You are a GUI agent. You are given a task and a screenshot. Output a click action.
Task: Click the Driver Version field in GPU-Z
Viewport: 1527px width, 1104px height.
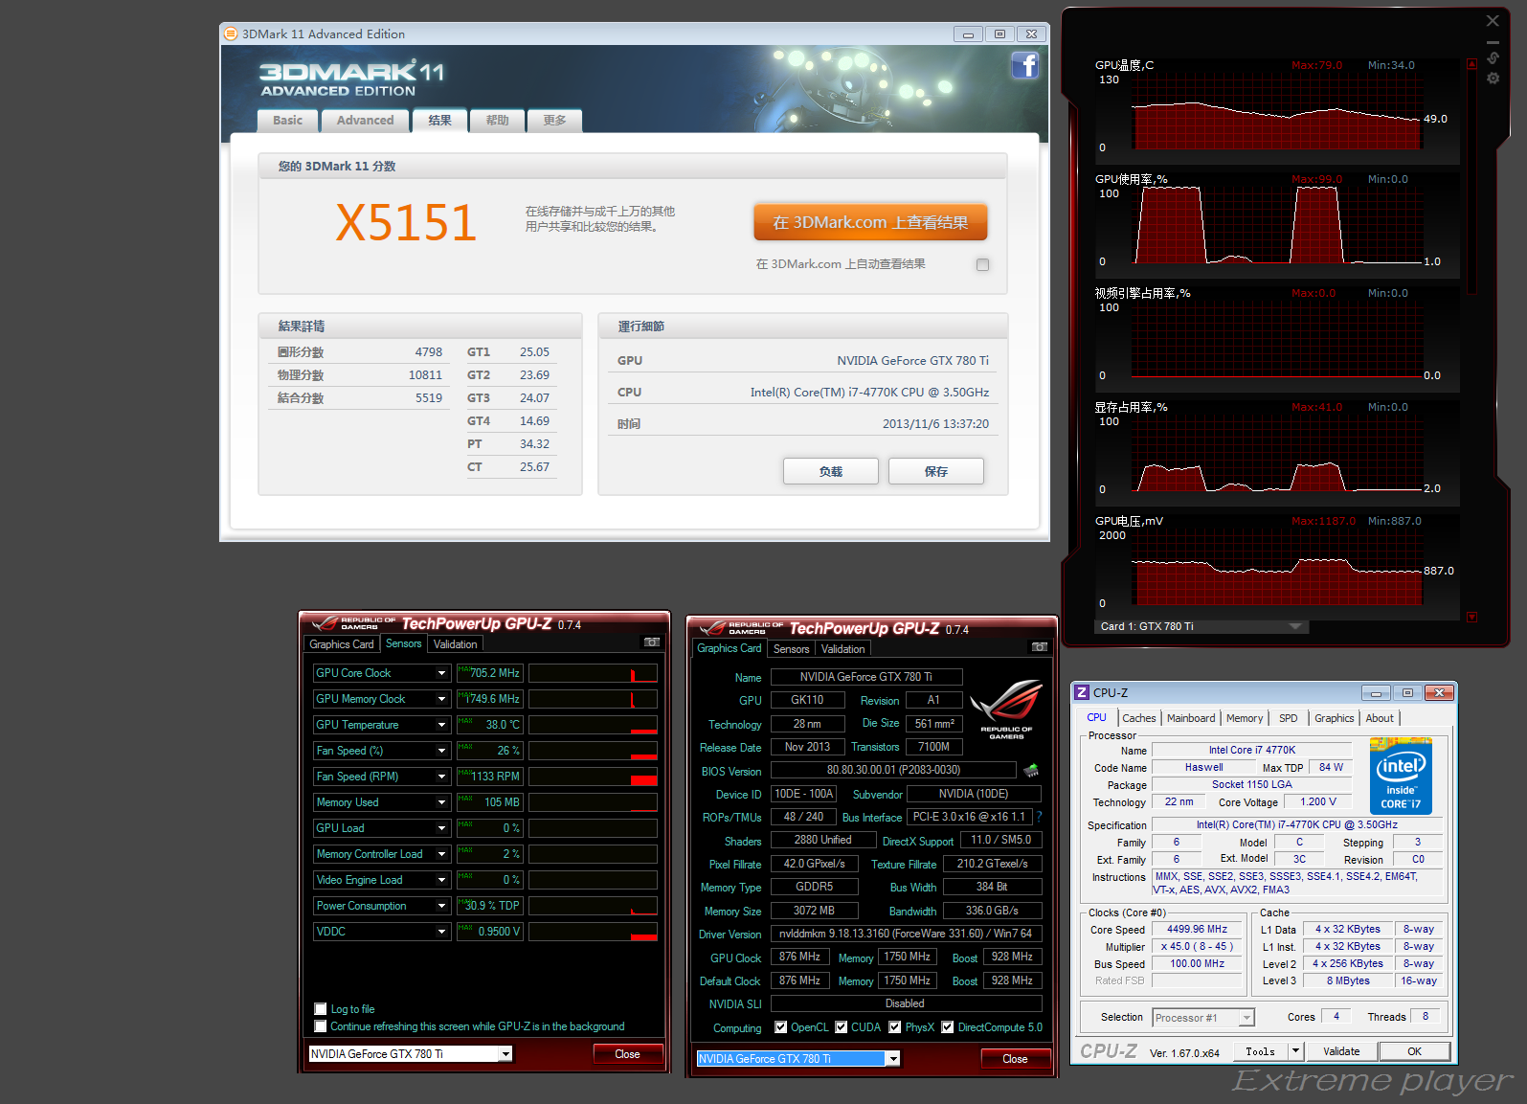tap(906, 934)
